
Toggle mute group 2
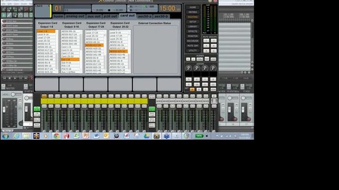[x=213, y=41]
